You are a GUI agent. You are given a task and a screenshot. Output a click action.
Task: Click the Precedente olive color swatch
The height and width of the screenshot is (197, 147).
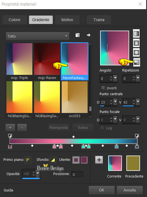tap(133, 163)
